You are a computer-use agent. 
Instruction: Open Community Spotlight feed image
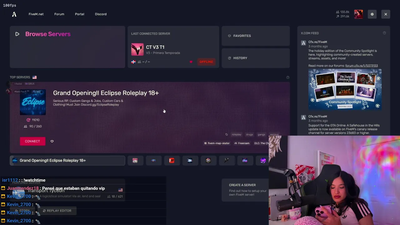345,89
